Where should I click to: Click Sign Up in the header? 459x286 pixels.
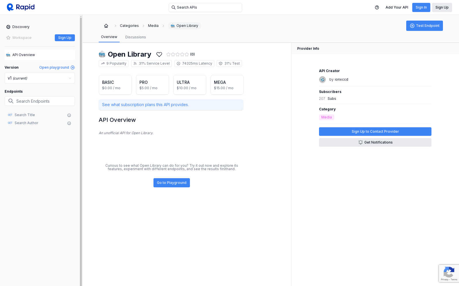[442, 7]
